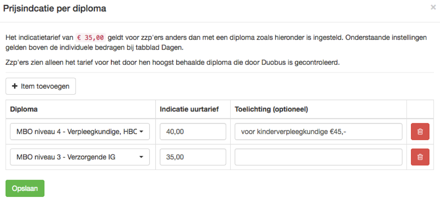440x201 pixels.
Task: Click the dialog title Prijsindcatie per diploma
Action: 55,8
